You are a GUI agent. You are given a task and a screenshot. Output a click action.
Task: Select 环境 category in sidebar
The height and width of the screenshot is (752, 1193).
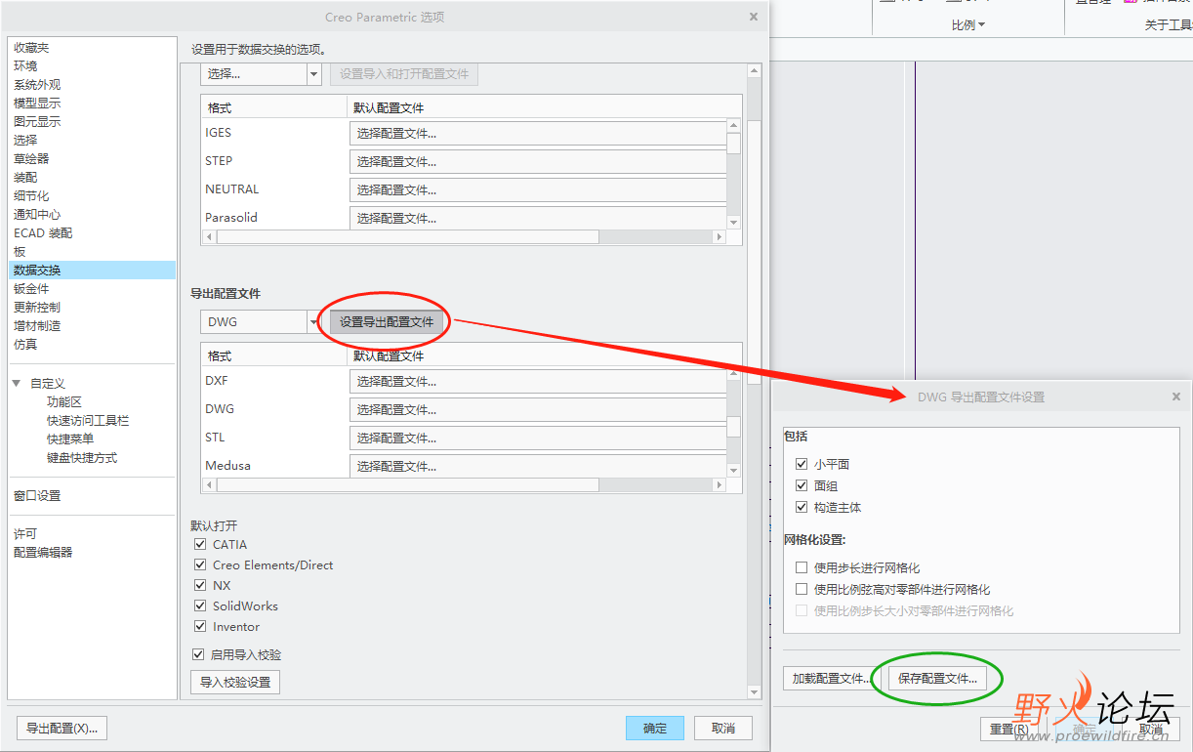tap(25, 66)
